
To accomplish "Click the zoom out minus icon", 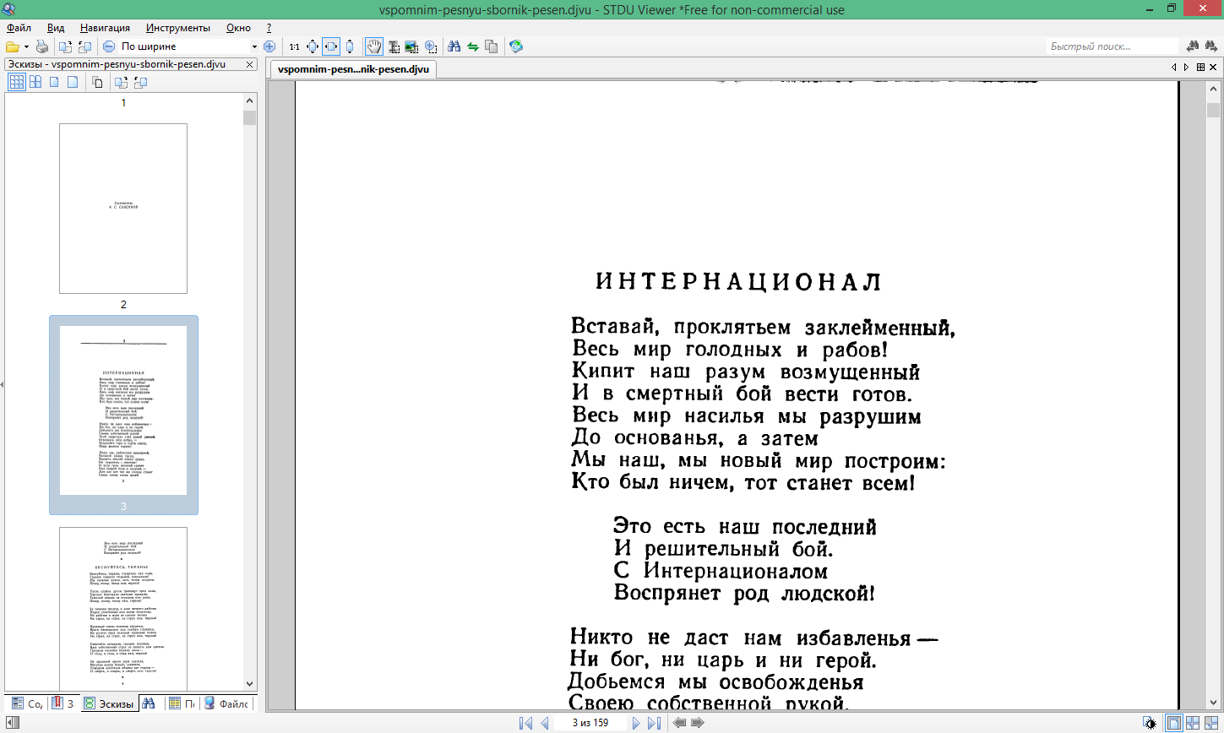I will click(109, 46).
